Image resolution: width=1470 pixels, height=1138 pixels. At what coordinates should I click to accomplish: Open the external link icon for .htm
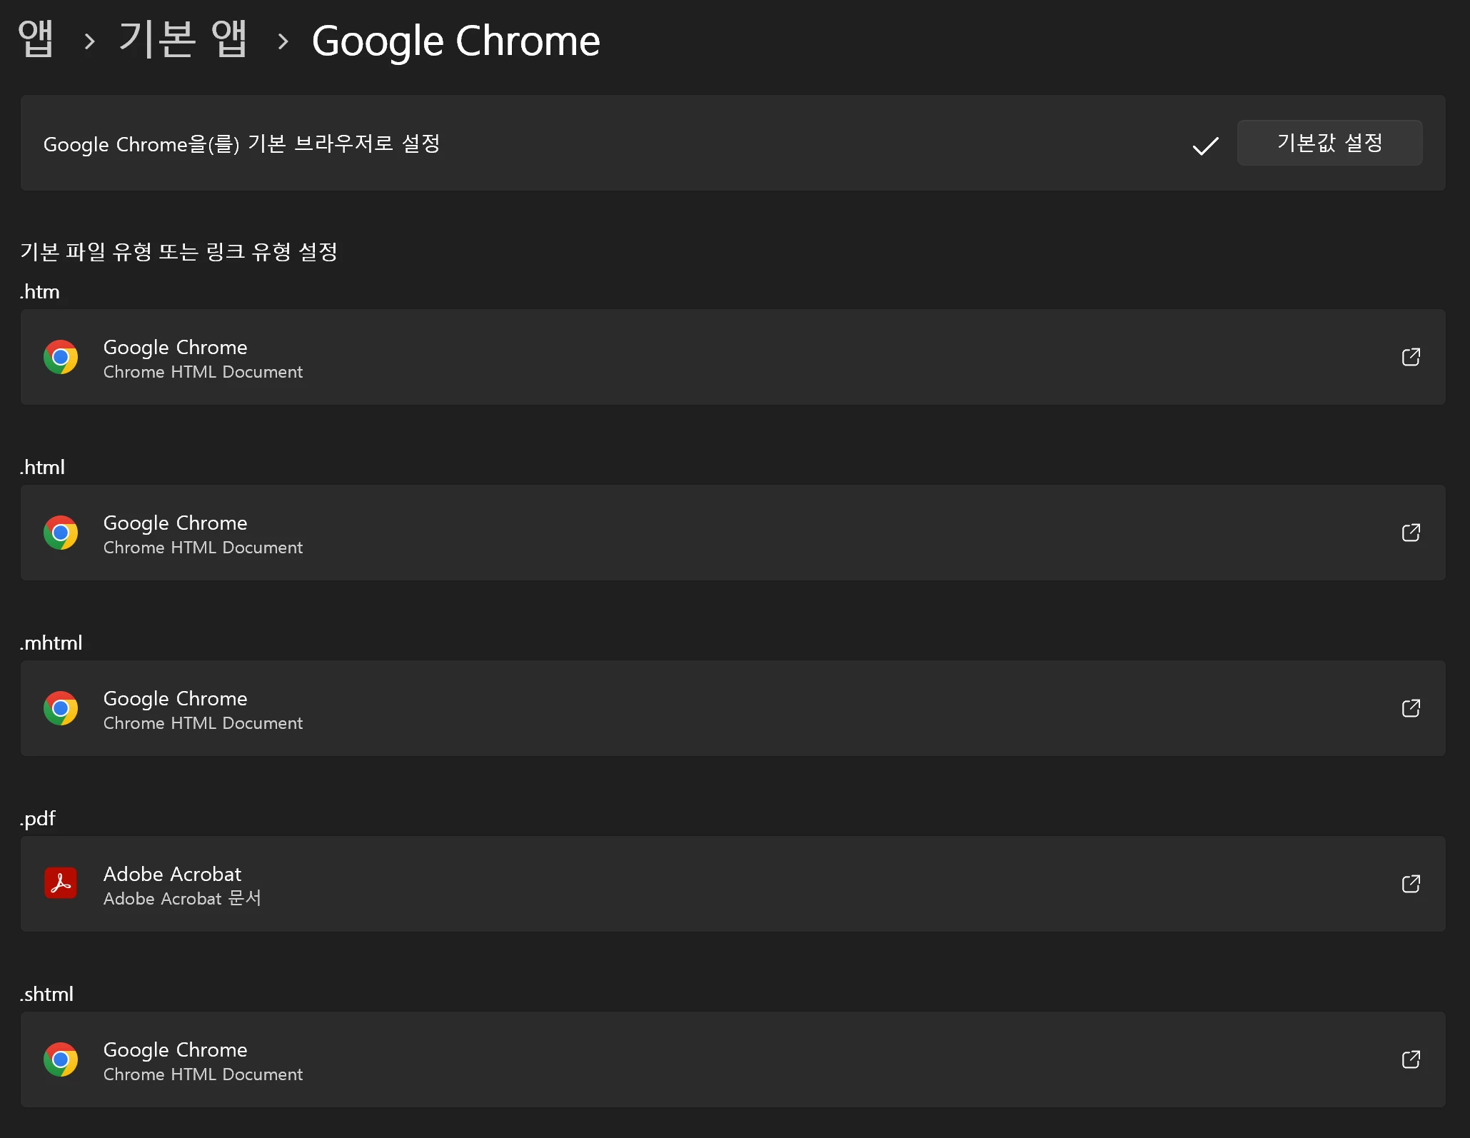1411,357
